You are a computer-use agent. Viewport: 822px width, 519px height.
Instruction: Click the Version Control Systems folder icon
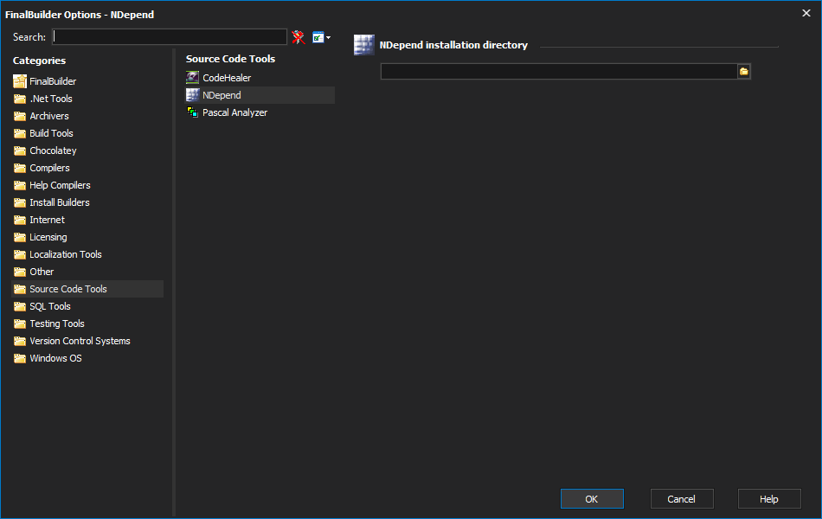tap(20, 341)
